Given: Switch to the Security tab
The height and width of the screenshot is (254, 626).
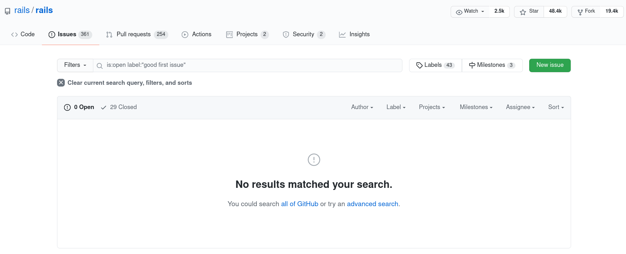Looking at the screenshot, I should point(304,34).
